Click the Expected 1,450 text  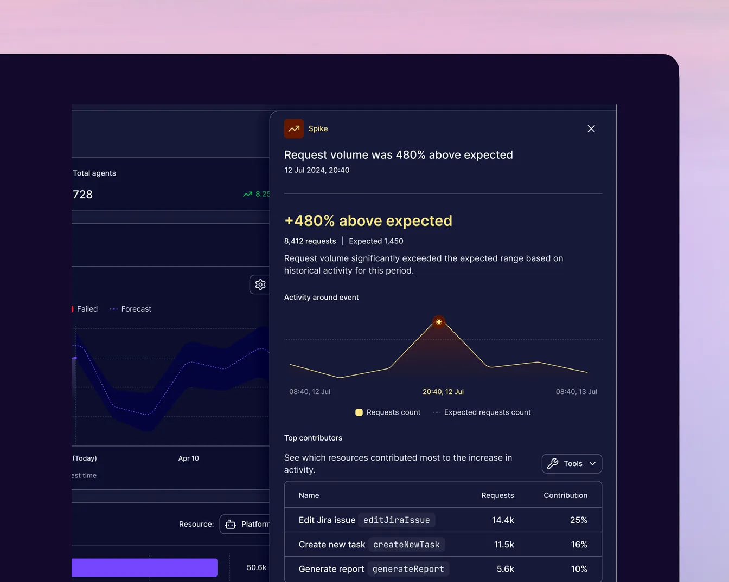(x=376, y=241)
